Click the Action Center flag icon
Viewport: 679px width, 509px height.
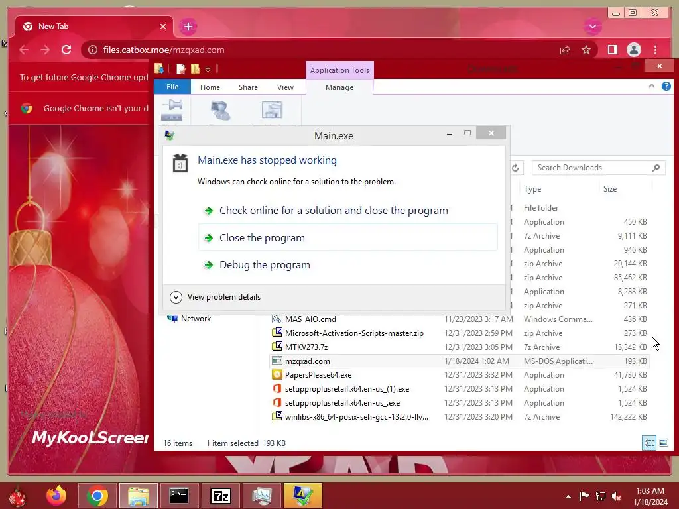584,496
